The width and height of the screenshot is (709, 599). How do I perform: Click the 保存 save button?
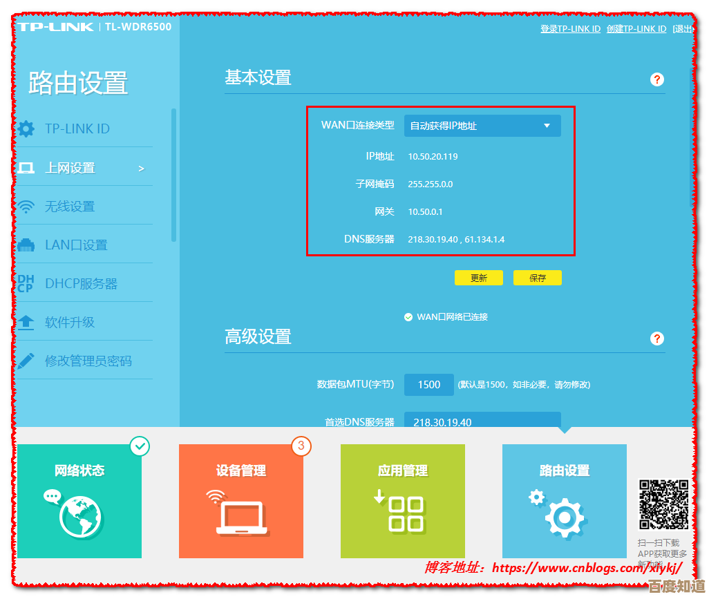point(537,277)
